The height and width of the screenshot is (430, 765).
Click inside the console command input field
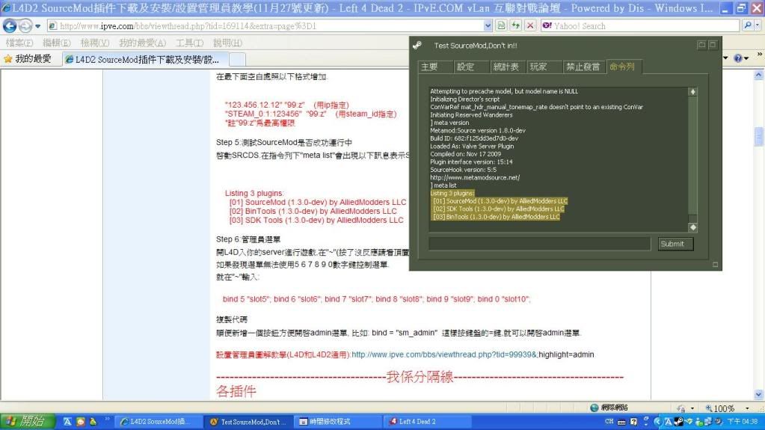pos(539,244)
